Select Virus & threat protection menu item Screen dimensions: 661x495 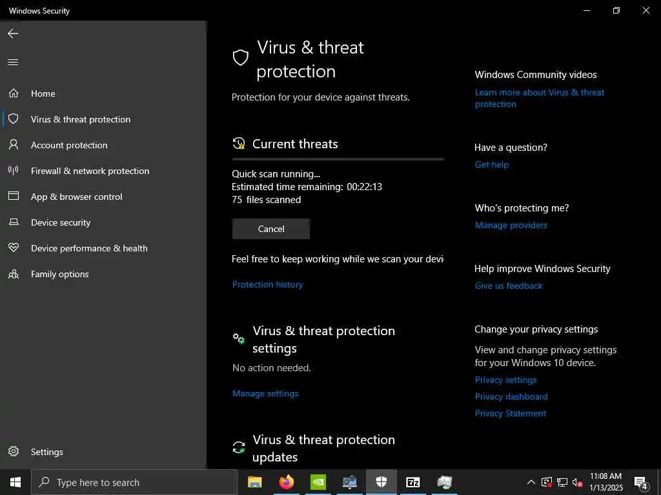click(x=81, y=119)
